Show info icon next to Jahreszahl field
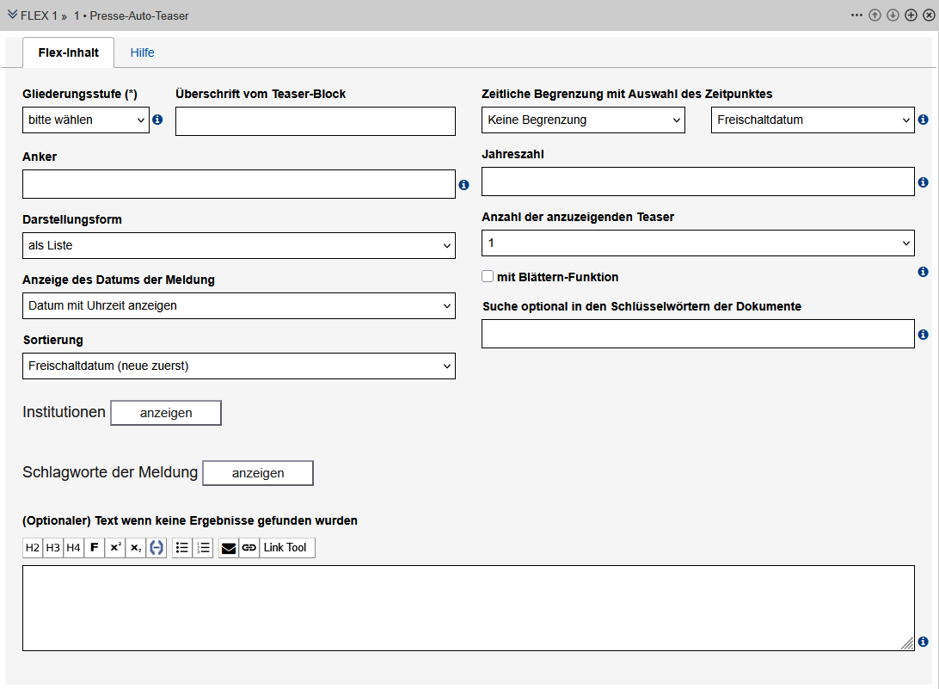Image resolution: width=939 pixels, height=689 pixels. (x=924, y=182)
